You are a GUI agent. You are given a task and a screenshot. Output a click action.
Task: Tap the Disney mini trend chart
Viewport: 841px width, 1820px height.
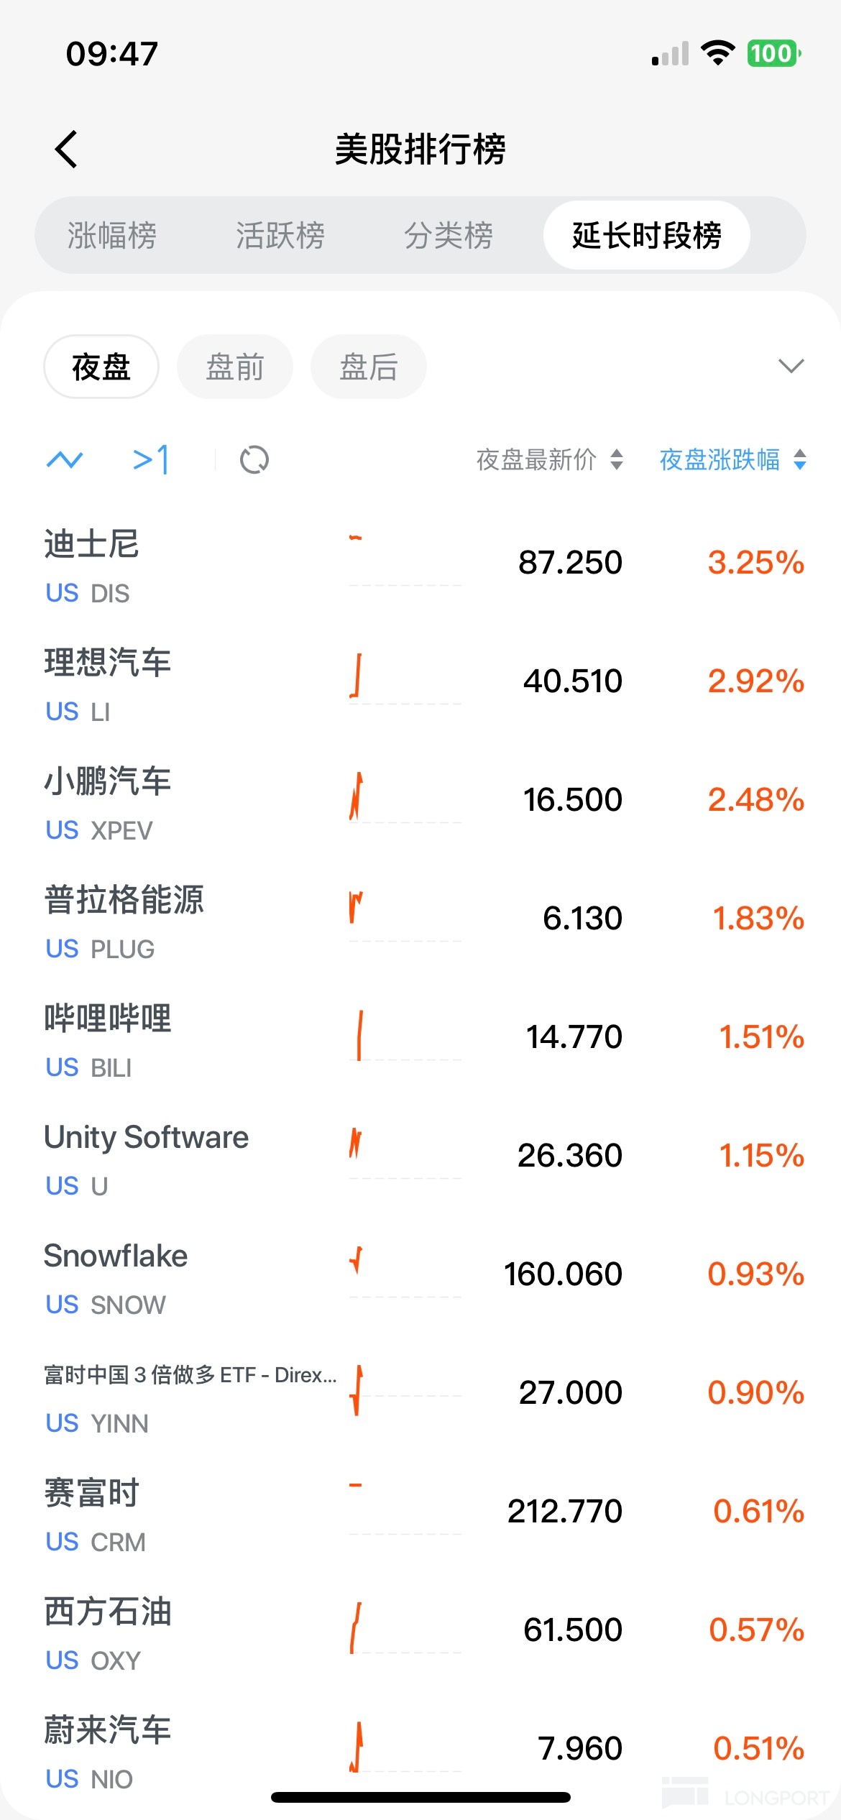[405, 562]
